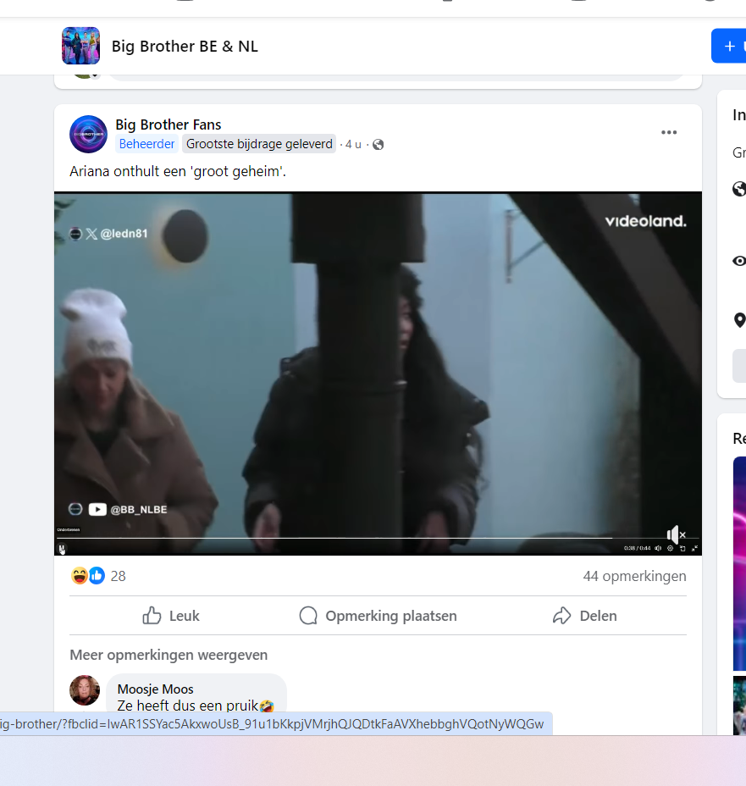Open the reactions count 28
Screen dimensions: 746x786
tap(119, 577)
